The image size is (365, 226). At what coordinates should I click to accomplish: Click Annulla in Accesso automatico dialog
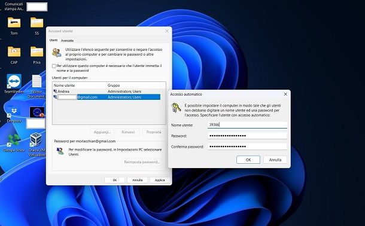[x=275, y=160]
